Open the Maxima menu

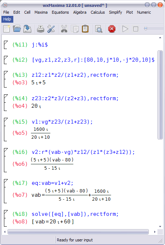[x=41, y=12]
